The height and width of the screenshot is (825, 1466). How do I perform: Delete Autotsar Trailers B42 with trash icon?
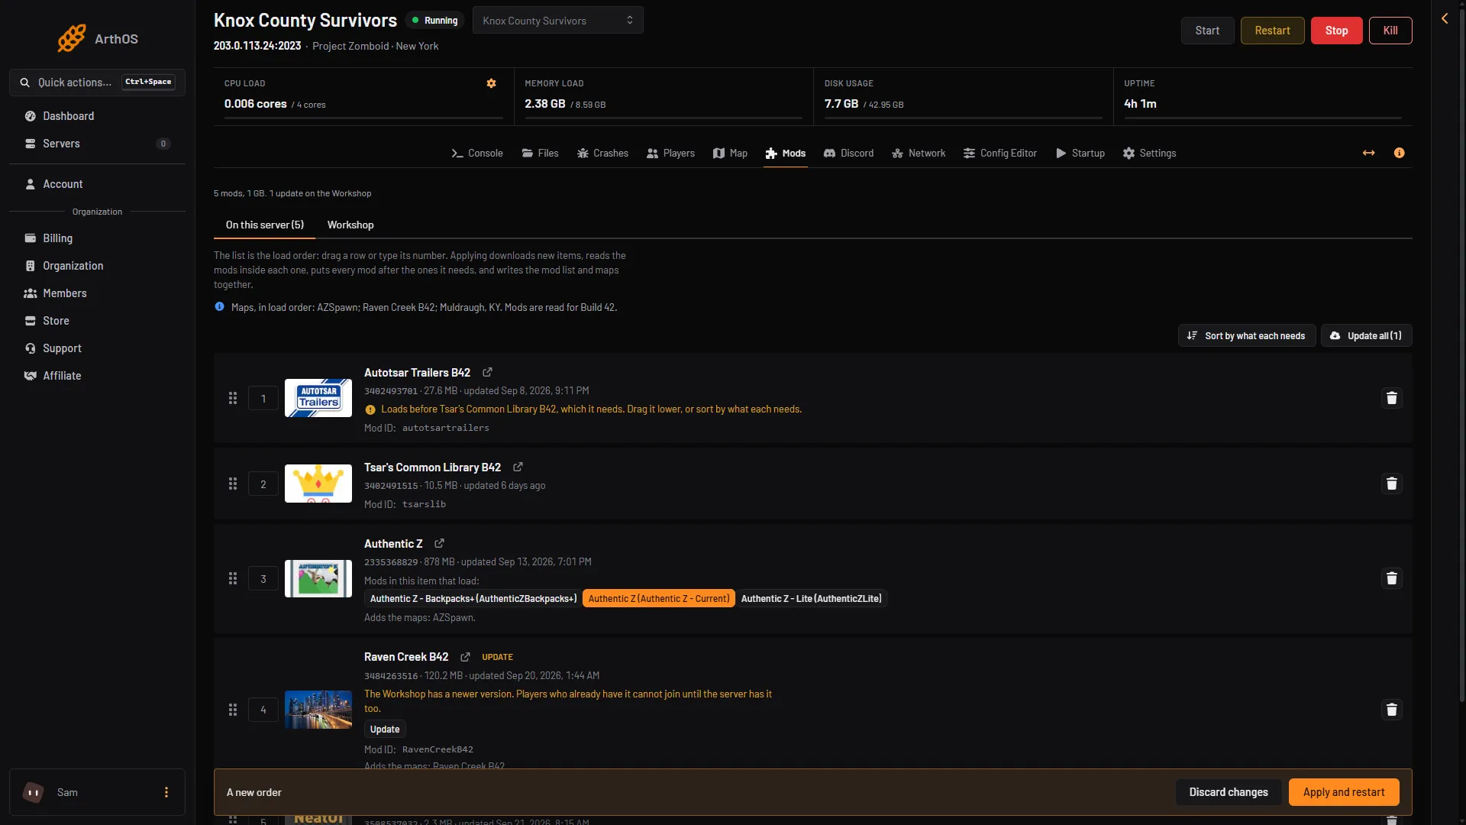coord(1391,398)
